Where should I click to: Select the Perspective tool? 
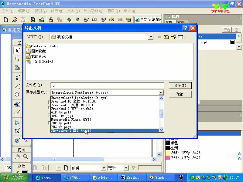[17, 123]
